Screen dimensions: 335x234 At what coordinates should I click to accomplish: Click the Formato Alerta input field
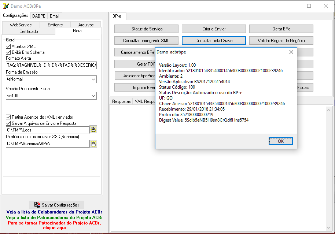(51, 65)
